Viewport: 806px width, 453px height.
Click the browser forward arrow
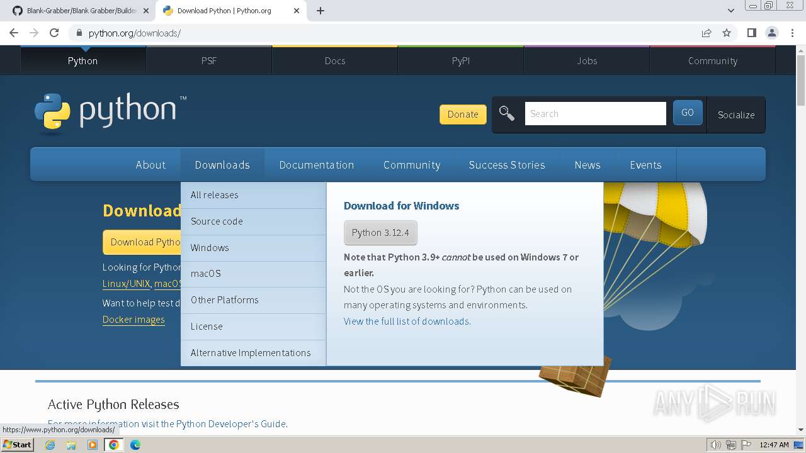34,33
